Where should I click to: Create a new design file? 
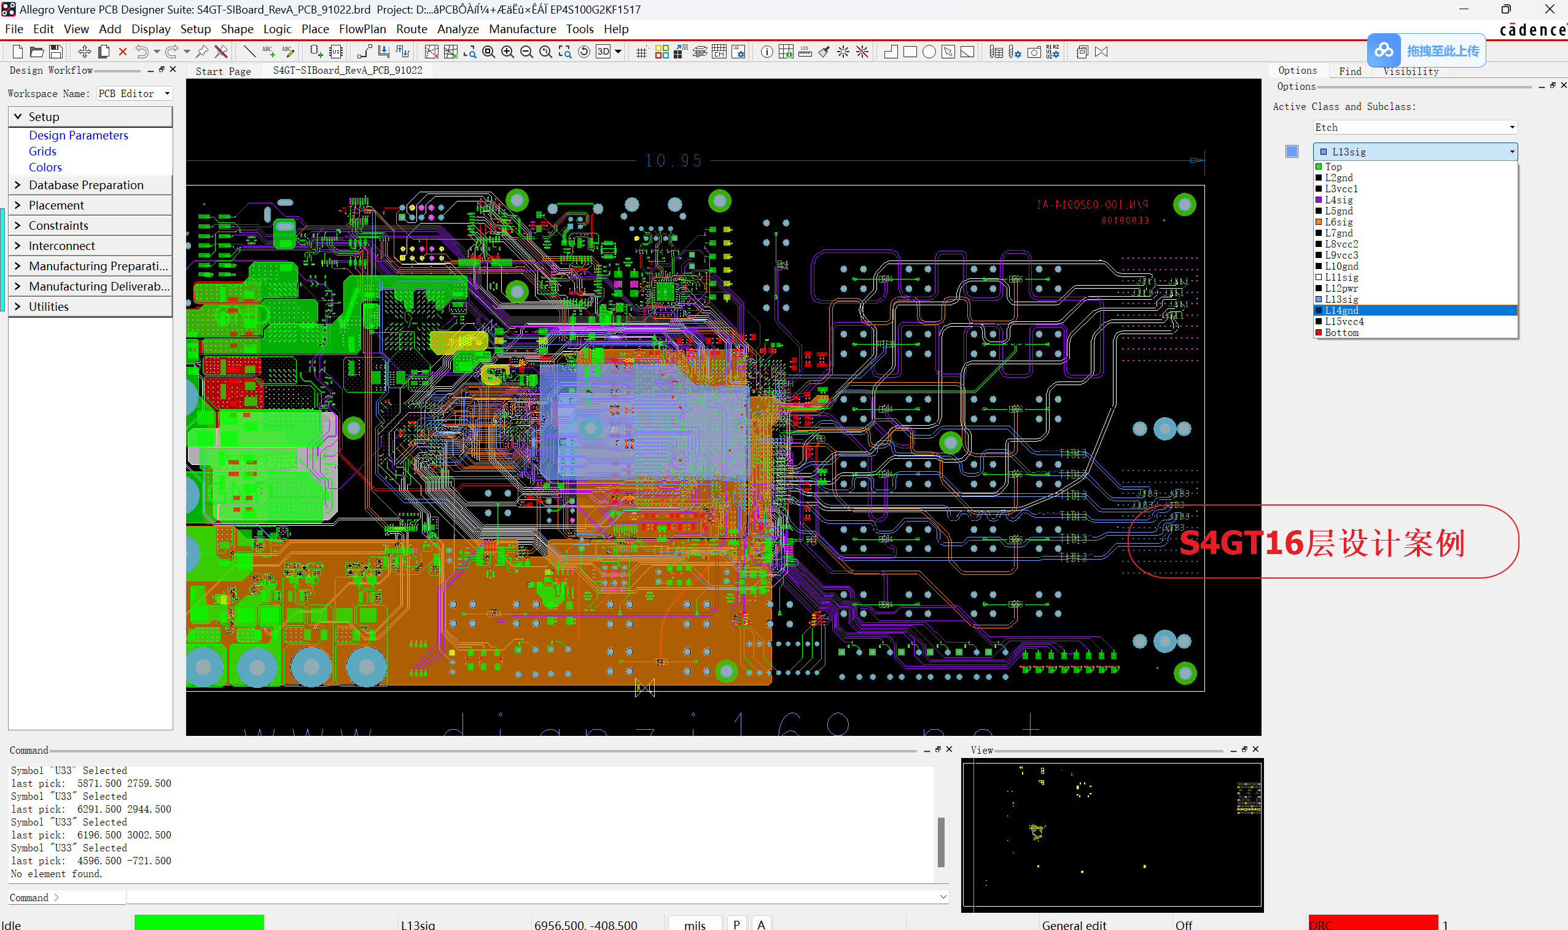pyautogui.click(x=18, y=52)
